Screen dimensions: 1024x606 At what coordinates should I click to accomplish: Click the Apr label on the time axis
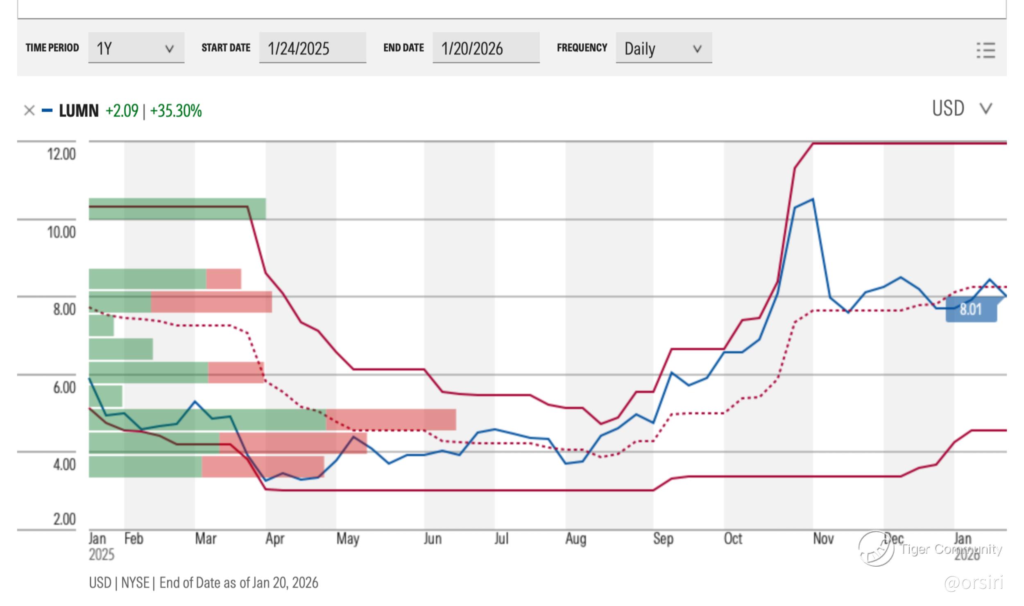[x=274, y=538]
